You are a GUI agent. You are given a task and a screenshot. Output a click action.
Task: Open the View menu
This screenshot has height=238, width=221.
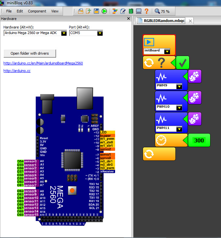(55, 11)
